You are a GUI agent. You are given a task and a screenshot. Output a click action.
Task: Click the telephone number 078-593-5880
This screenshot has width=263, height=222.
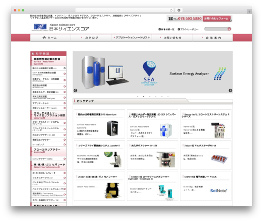point(190,18)
